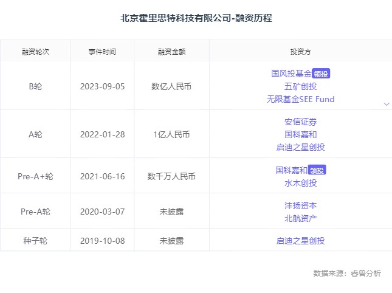Click 融资轮次 column header
Screen dimensions: 392x293
coord(35,51)
